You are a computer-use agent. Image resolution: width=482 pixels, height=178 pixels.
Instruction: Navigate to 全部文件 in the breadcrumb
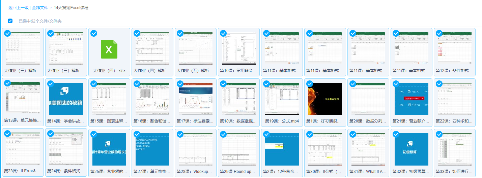pyautogui.click(x=40, y=7)
